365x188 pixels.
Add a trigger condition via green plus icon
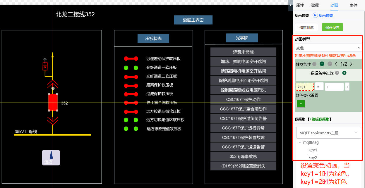click(x=322, y=63)
